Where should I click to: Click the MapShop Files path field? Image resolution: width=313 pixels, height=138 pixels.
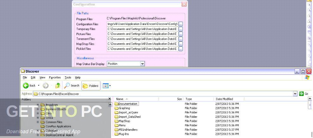(x=142, y=44)
